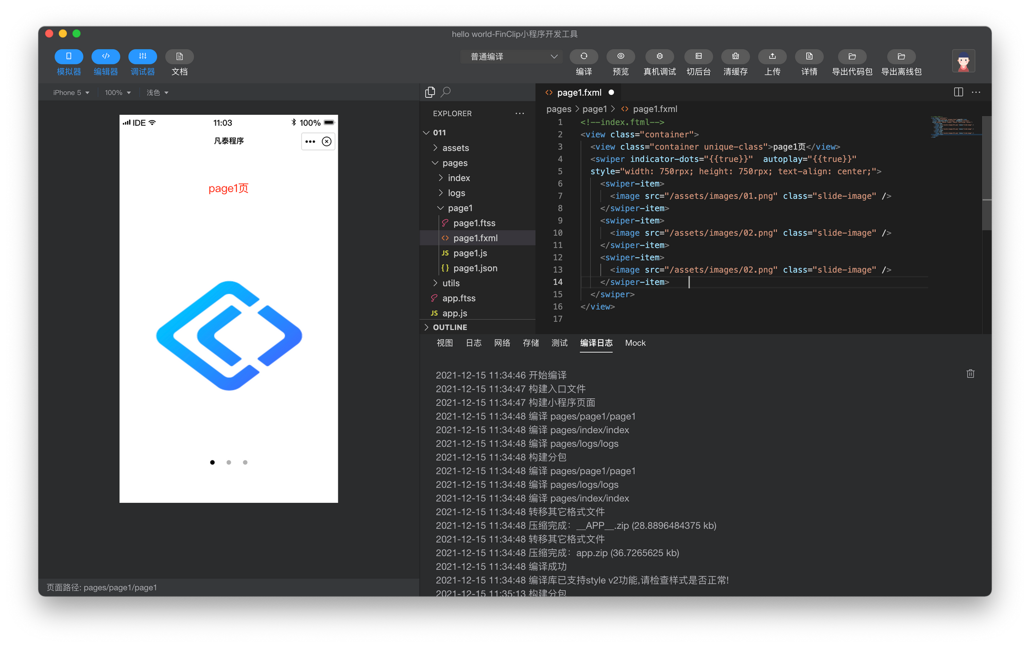Viewport: 1030px width, 647px height.
Task: Click the 上传 upload icon
Action: [772, 56]
